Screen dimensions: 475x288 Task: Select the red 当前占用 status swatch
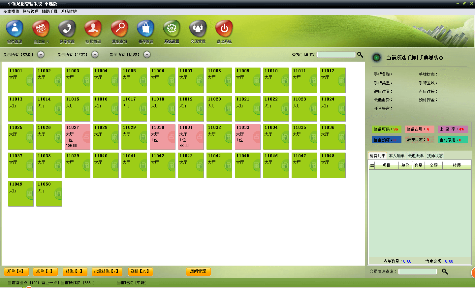coord(420,129)
